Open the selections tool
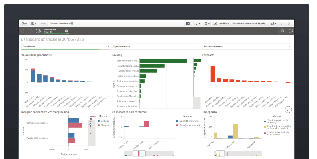Image resolution: width=317 pixels, height=159 pixels. (x=291, y=31)
